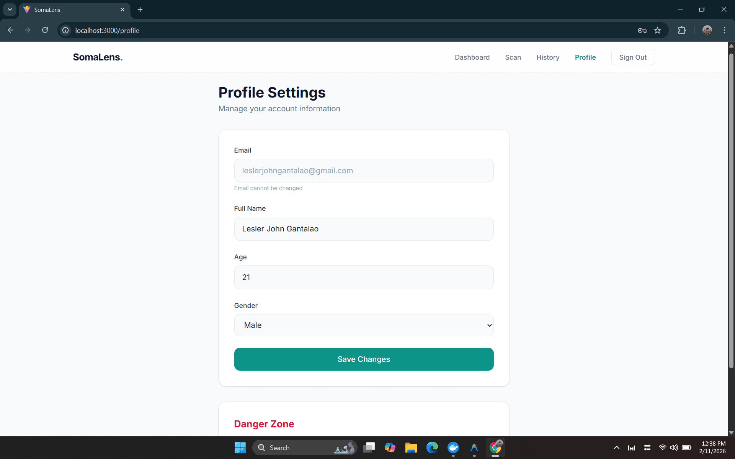Click the scrollbar down arrow
Screen dimensions: 735x459
point(731,433)
